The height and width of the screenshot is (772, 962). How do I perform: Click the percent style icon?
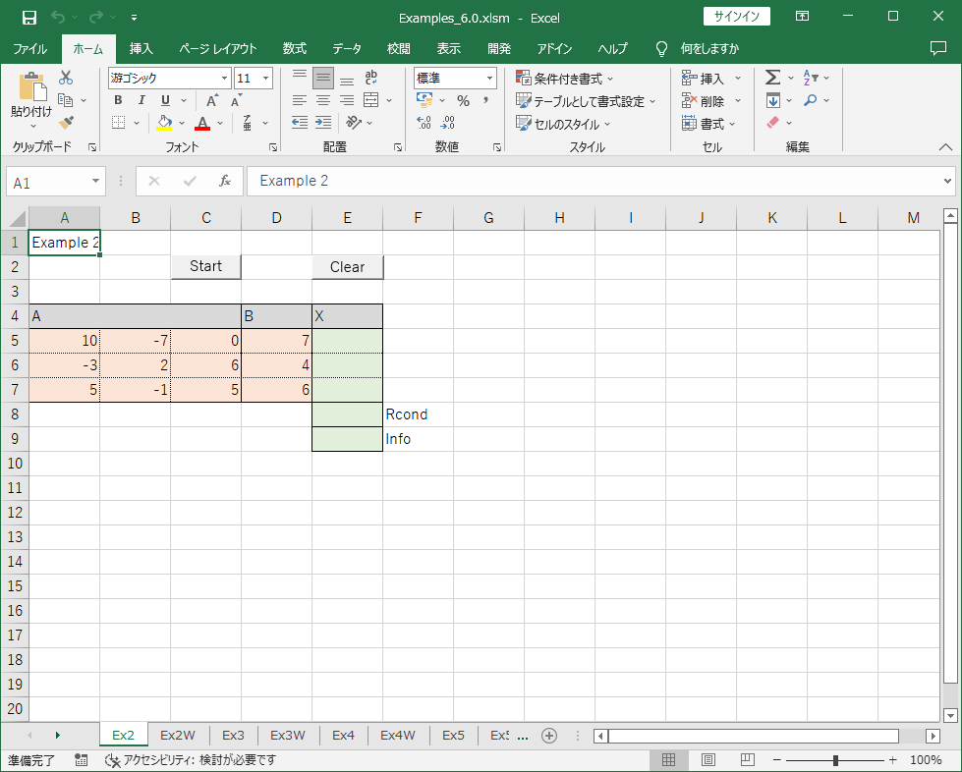(463, 100)
